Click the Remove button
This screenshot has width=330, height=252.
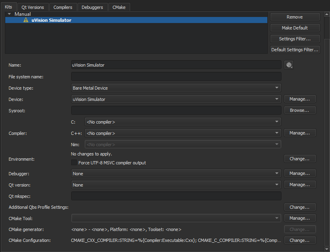click(x=294, y=17)
